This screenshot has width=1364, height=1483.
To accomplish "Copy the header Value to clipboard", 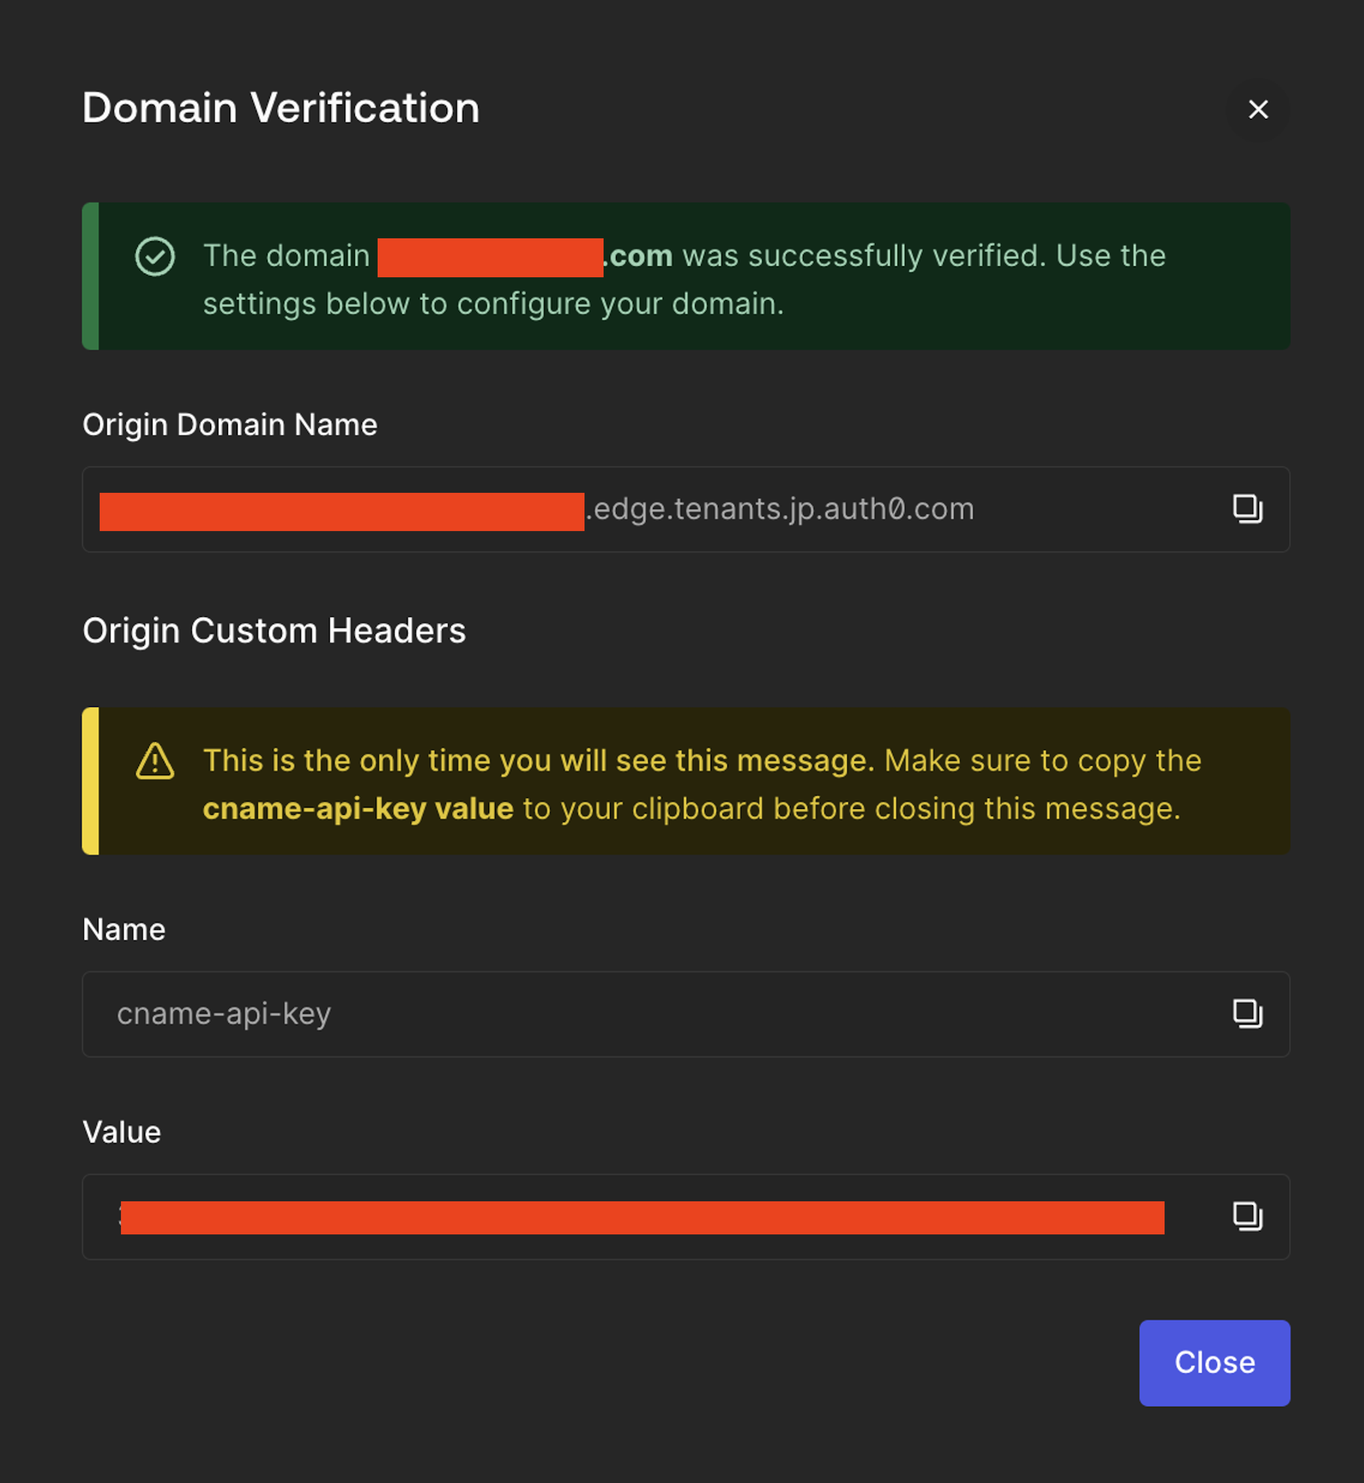I will (1247, 1216).
